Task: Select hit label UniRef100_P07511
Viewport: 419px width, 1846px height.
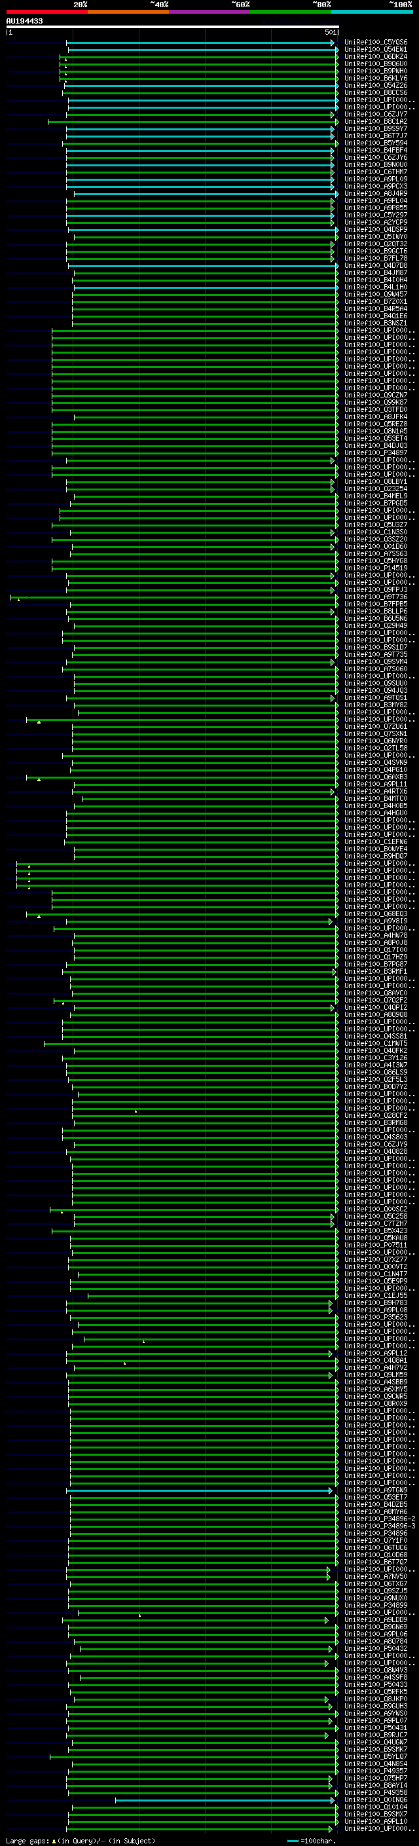Action: pyautogui.click(x=375, y=1245)
